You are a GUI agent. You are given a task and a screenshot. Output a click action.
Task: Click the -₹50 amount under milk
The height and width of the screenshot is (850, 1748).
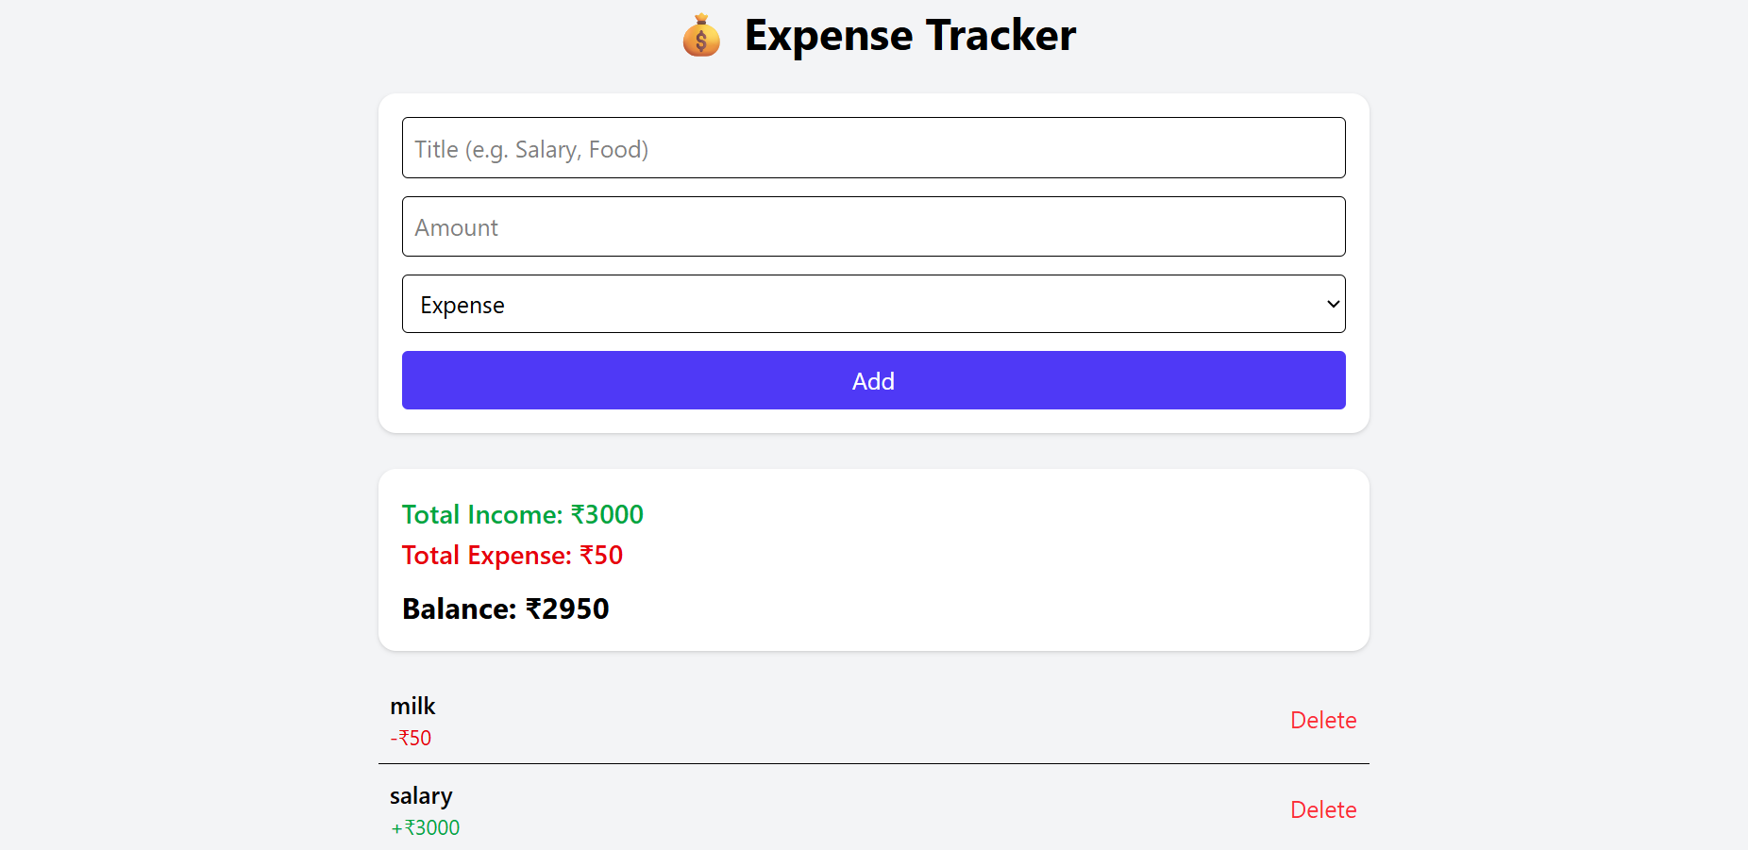(x=411, y=738)
